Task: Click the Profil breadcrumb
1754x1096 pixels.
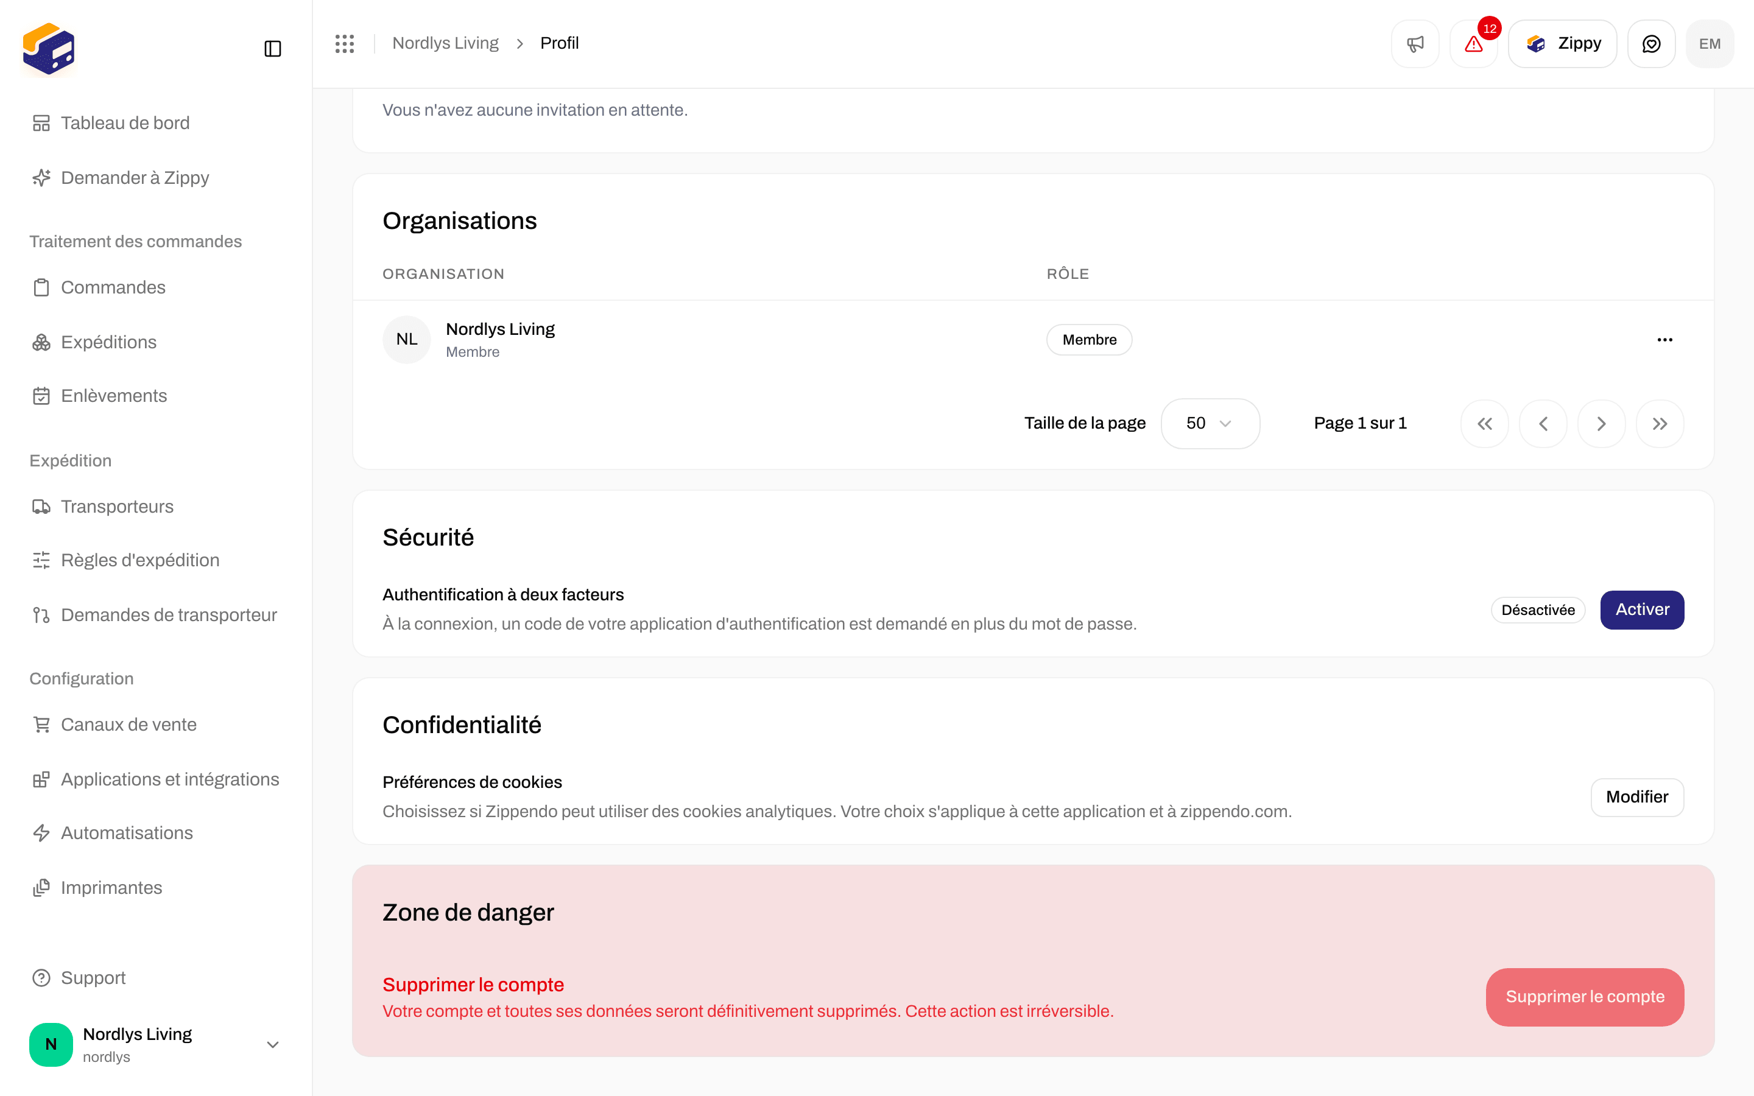Action: [559, 43]
